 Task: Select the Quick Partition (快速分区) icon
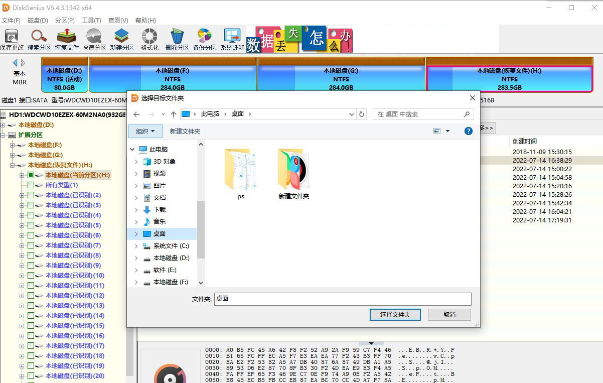(94, 40)
